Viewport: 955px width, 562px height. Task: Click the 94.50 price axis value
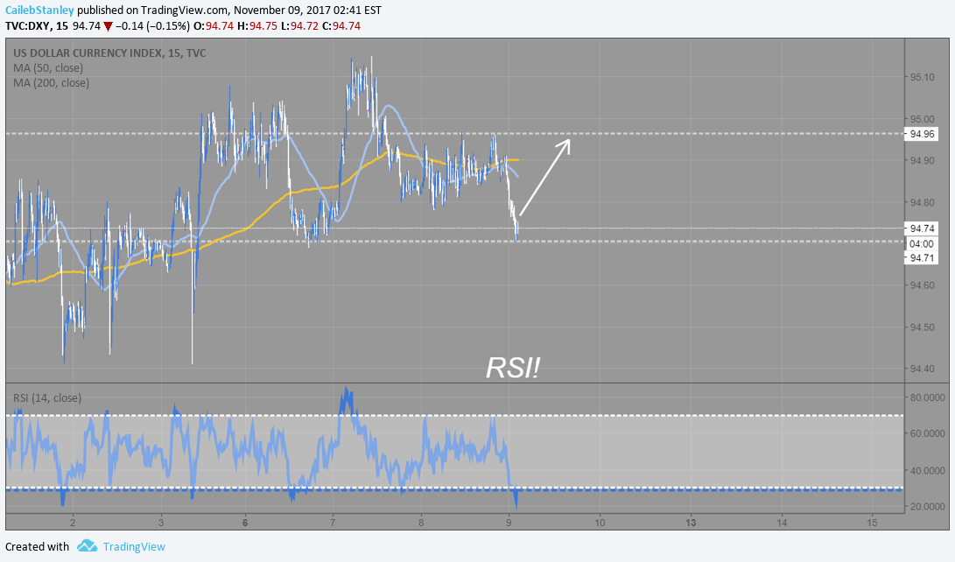(x=922, y=327)
